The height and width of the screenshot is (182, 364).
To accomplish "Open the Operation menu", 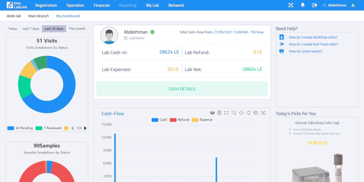I will 75,5.
